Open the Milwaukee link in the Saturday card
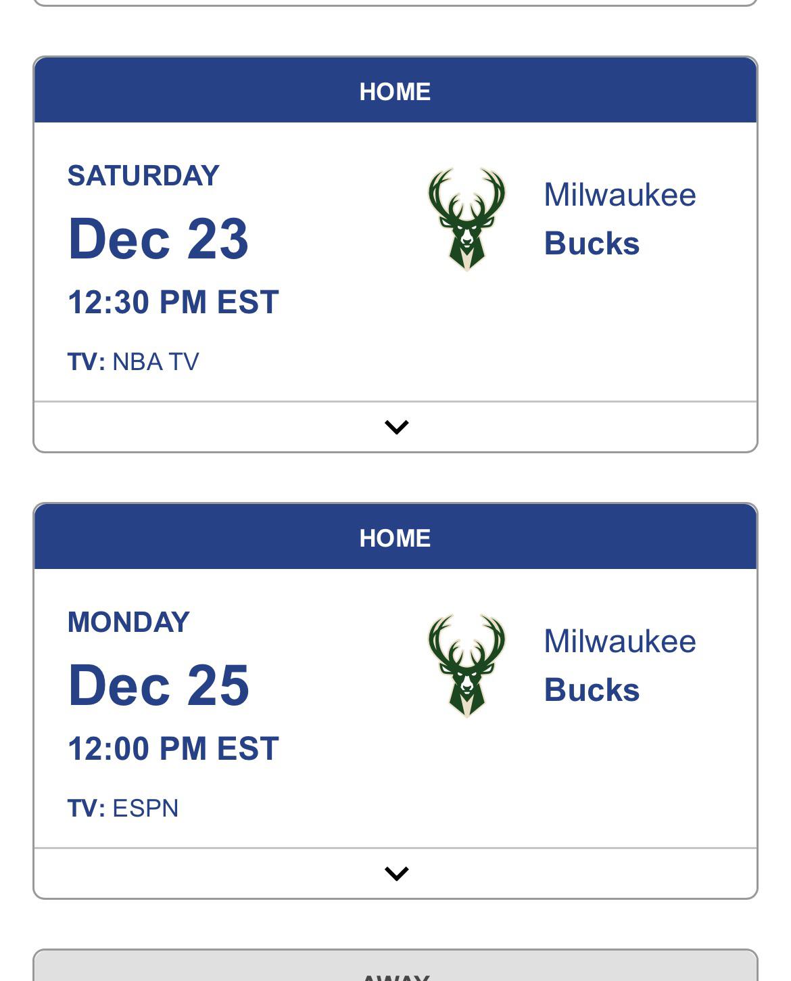 pos(619,195)
